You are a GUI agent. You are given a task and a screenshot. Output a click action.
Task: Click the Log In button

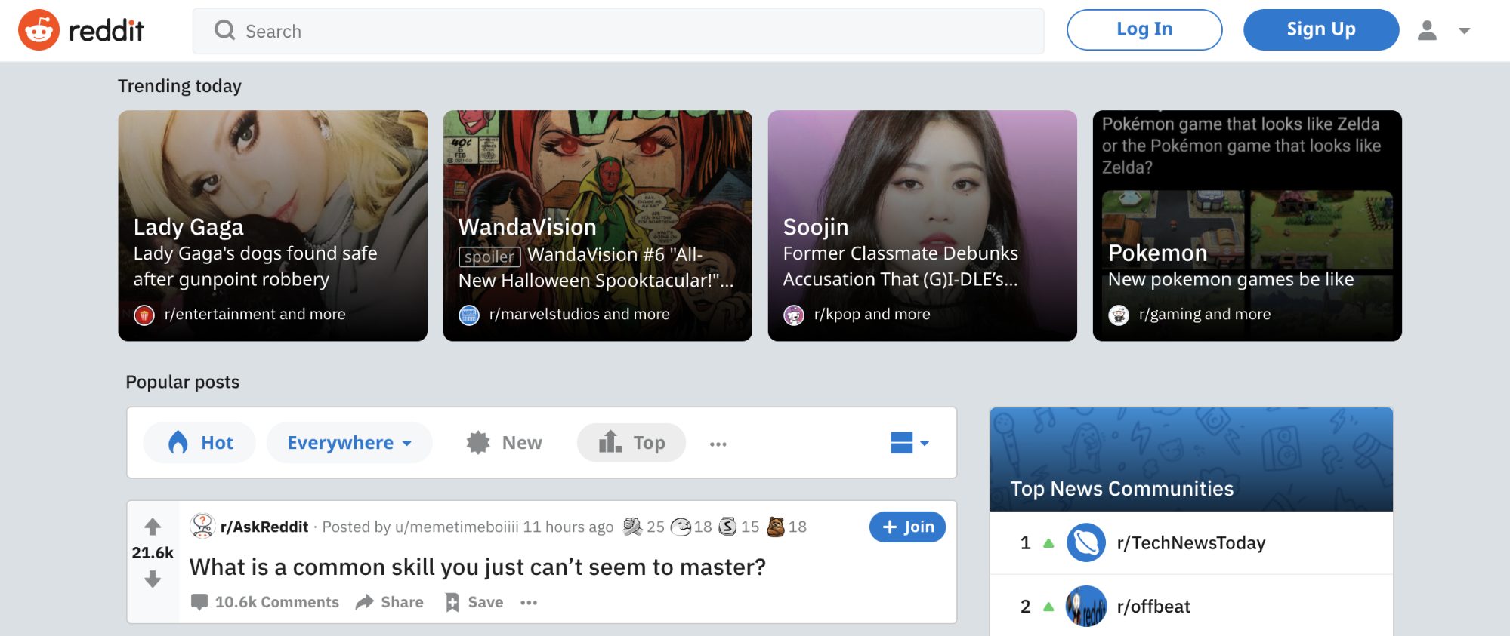(1144, 29)
